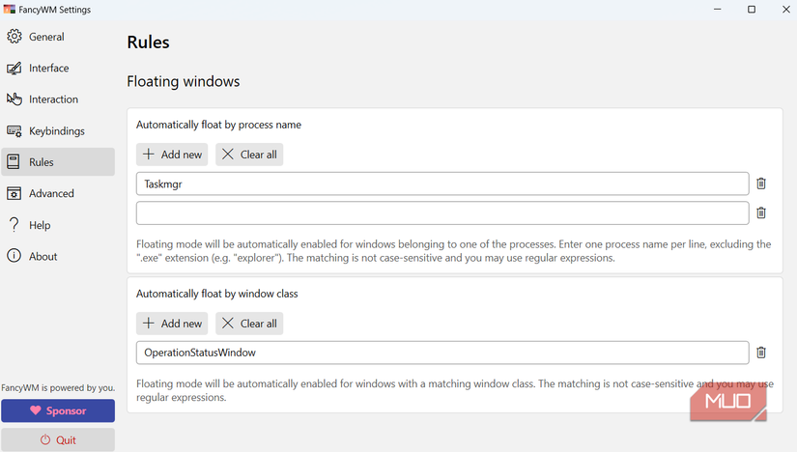The image size is (797, 452).
Task: Open the Keybindings page
Action: [x=56, y=131]
